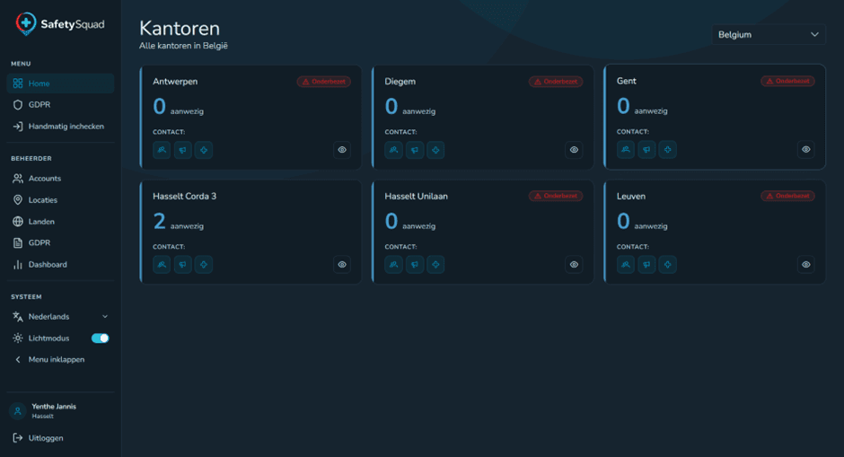
Task: Toggle the Lichtmodus switch
Action: (101, 338)
